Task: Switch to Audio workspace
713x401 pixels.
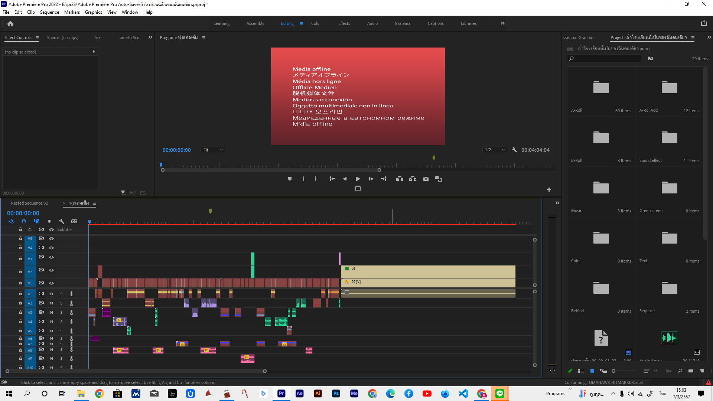Action: coord(372,23)
